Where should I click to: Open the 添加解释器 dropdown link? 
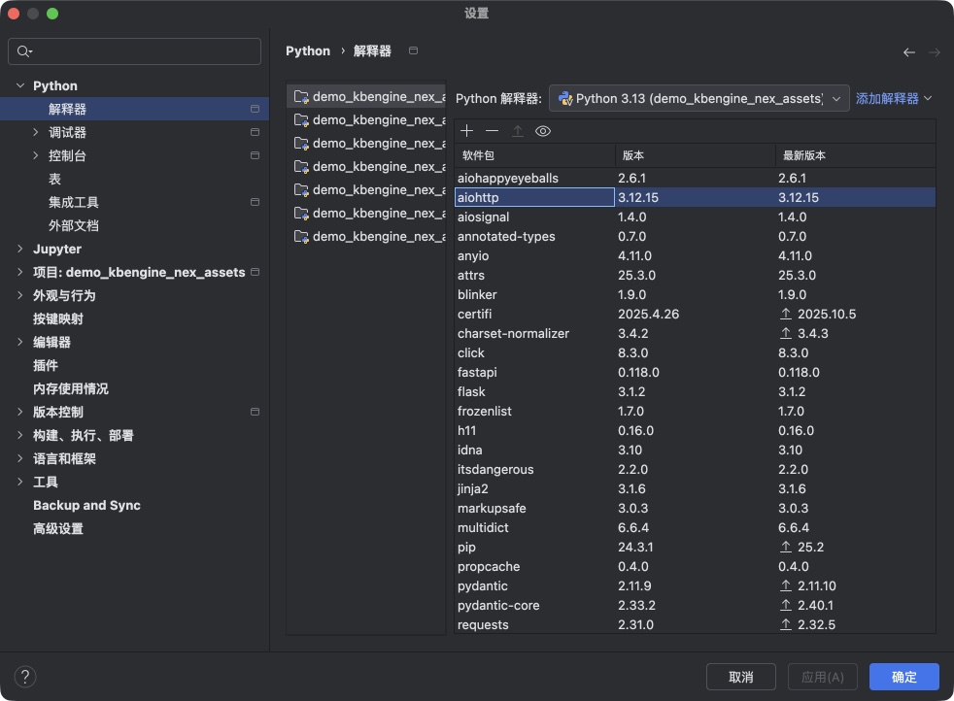(893, 98)
